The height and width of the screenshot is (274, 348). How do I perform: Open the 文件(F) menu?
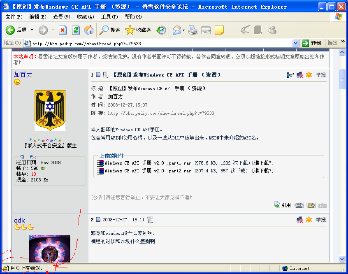(x=14, y=17)
